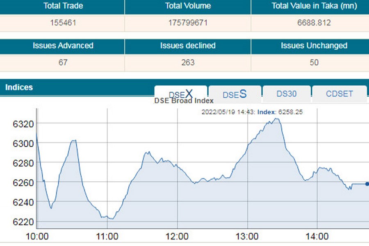Show the CDSET index chart tab

[339, 93]
